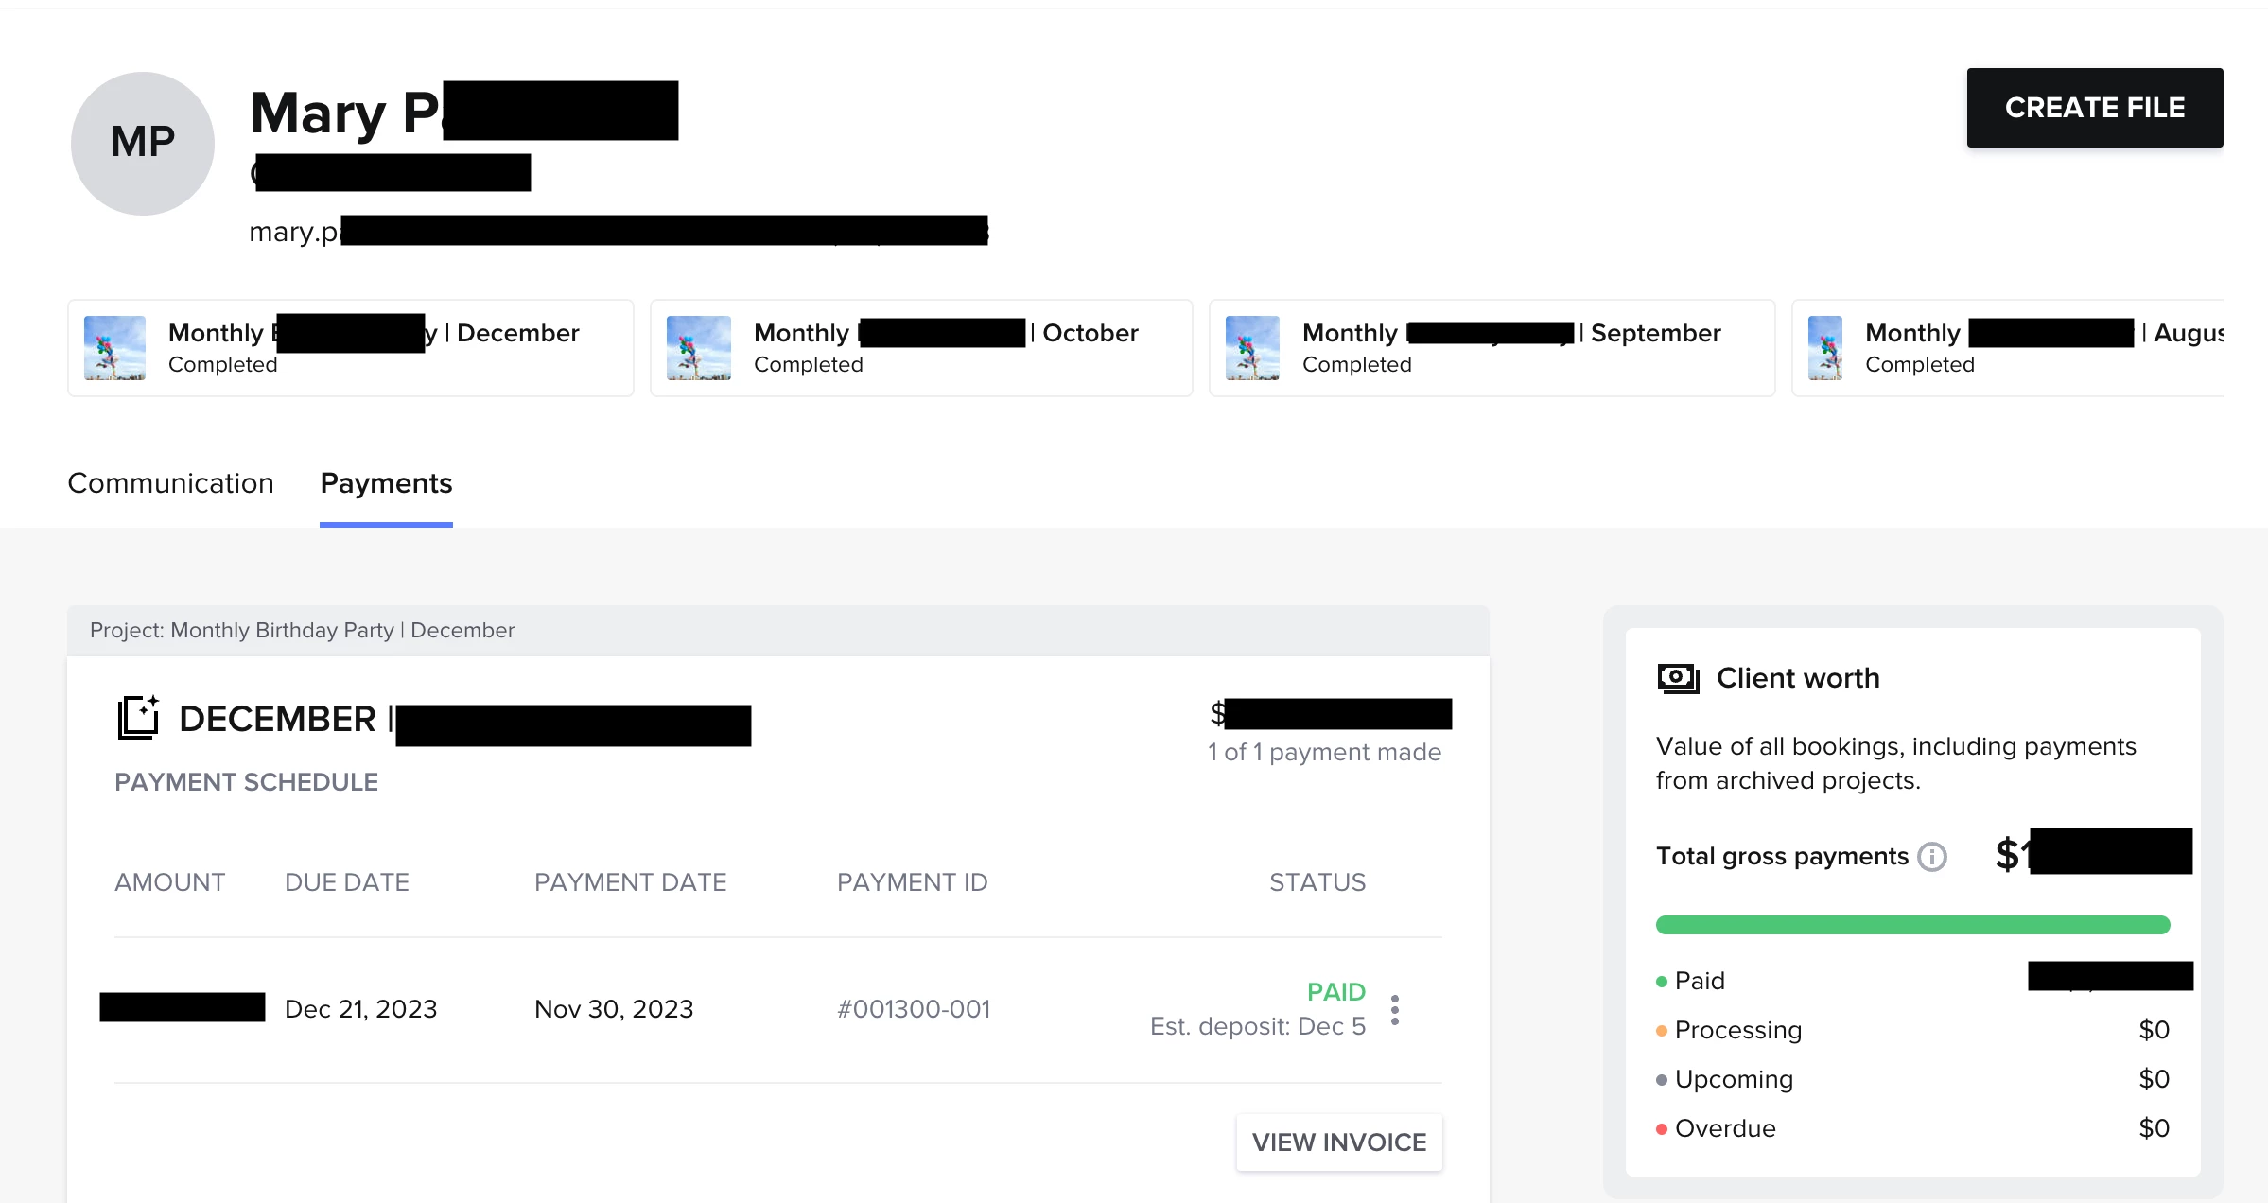Click the invoice sparkle icon beside DECEMBER

(138, 719)
